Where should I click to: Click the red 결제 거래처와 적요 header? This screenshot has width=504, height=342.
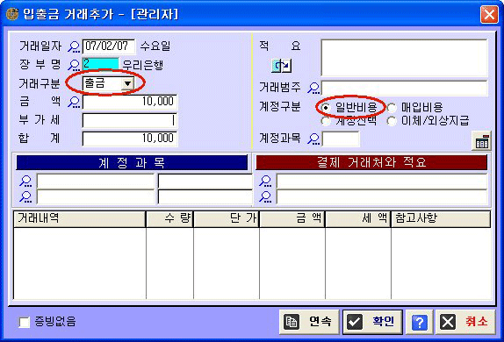tap(371, 163)
